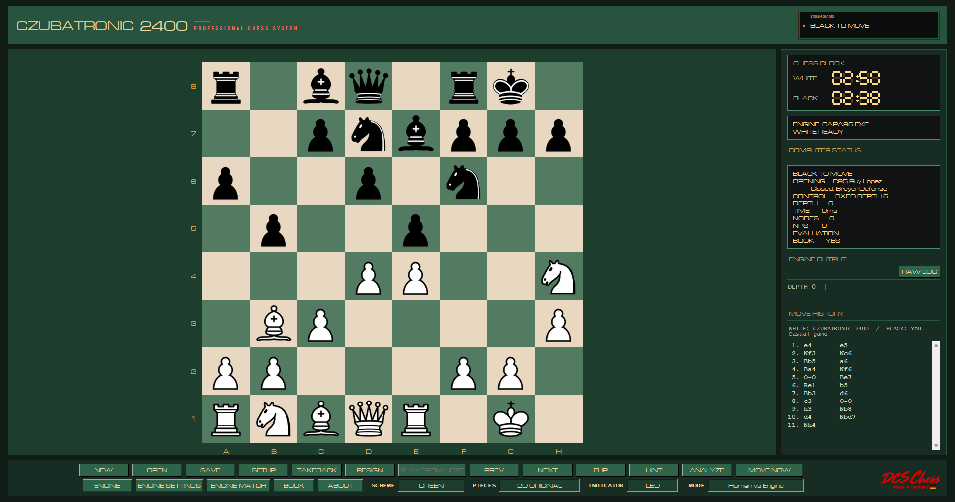The image size is (955, 502).
Task: Click the DCS Chess logo
Action: point(910,479)
